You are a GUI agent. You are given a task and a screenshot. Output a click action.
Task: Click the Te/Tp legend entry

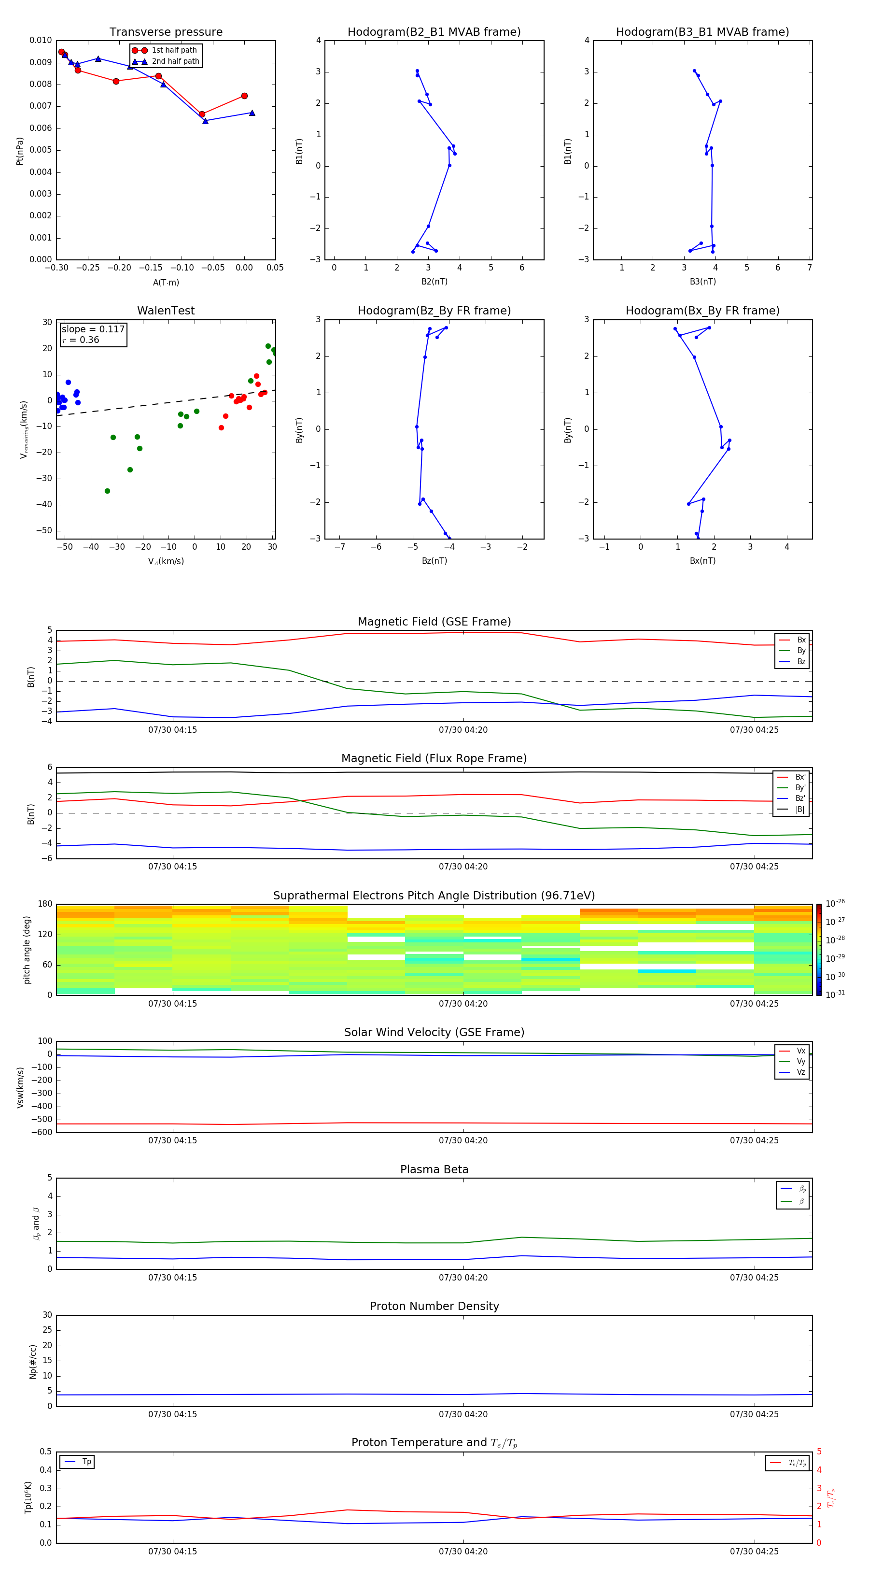[787, 1463]
